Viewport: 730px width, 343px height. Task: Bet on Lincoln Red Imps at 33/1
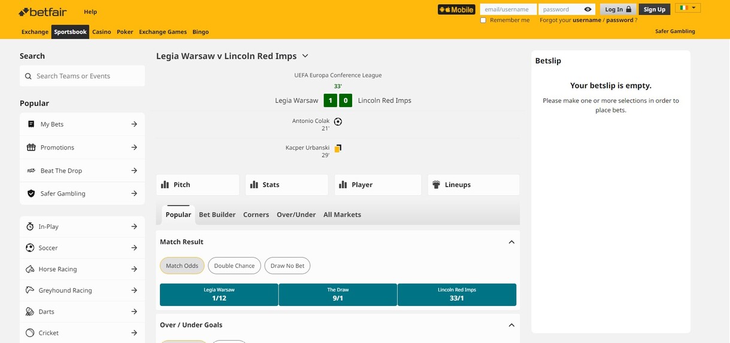[457, 295]
